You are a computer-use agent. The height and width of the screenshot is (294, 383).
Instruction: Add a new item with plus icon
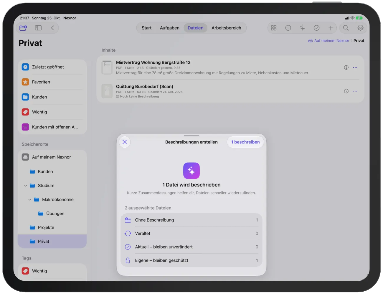(x=331, y=28)
